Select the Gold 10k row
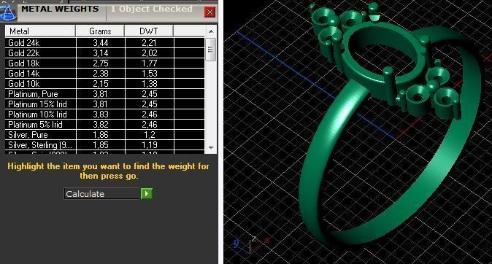Image resolution: width=492 pixels, height=264 pixels. point(105,84)
